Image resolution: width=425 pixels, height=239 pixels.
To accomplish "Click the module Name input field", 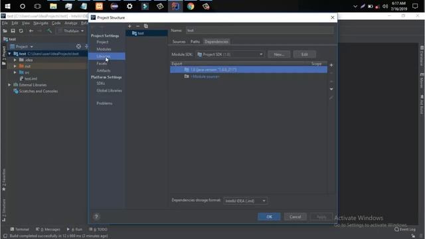I will click(x=260, y=31).
